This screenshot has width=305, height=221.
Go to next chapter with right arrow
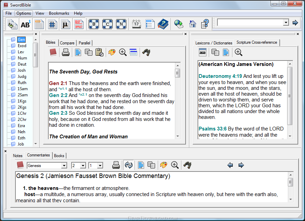click(x=241, y=165)
